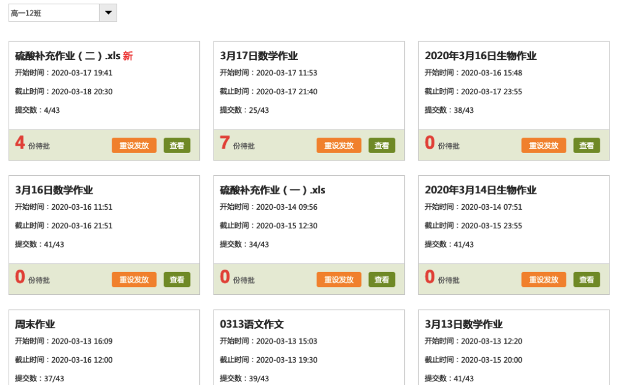617x385 pixels.
Task: Click the red 4 份待批 count
Action: pos(32,143)
